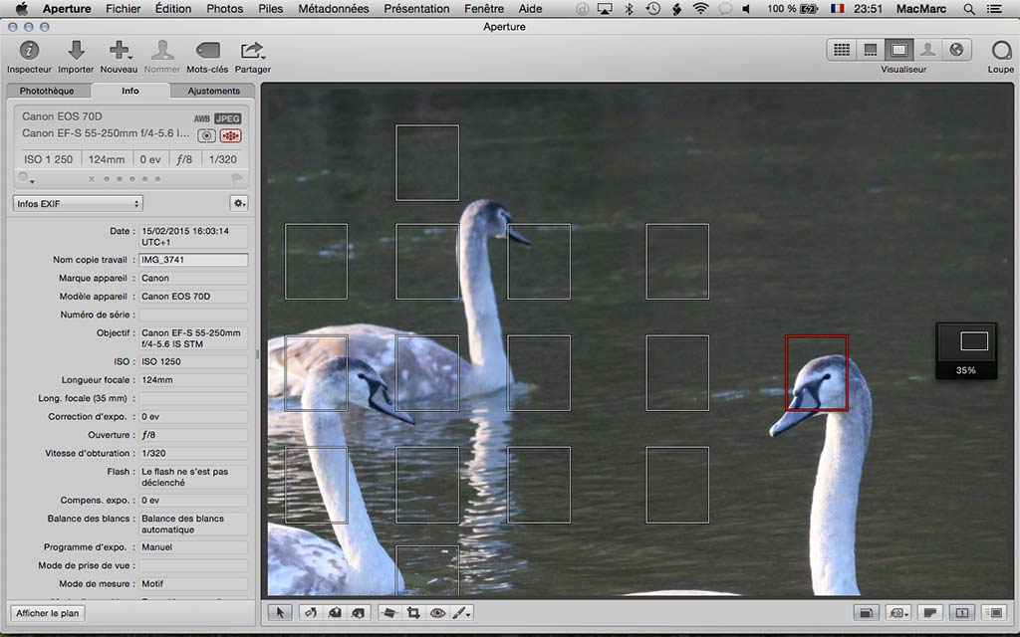Select the straighten tool
The width and height of the screenshot is (1020, 637).
pyautogui.click(x=389, y=612)
